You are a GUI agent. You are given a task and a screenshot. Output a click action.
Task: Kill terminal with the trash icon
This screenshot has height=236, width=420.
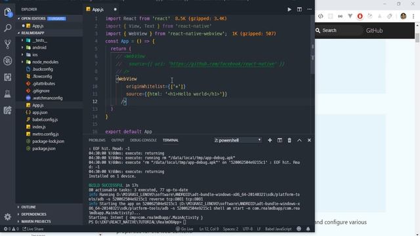289,140
